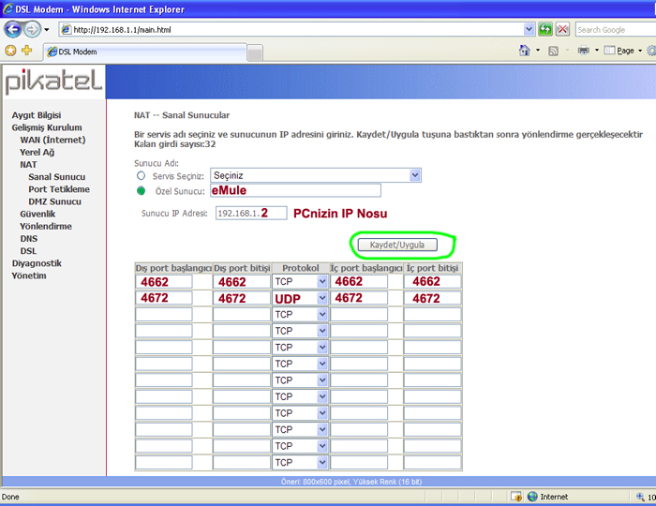Open the first row TCP protocol dropdown
Viewport: 656px width, 506px height.
(300, 282)
